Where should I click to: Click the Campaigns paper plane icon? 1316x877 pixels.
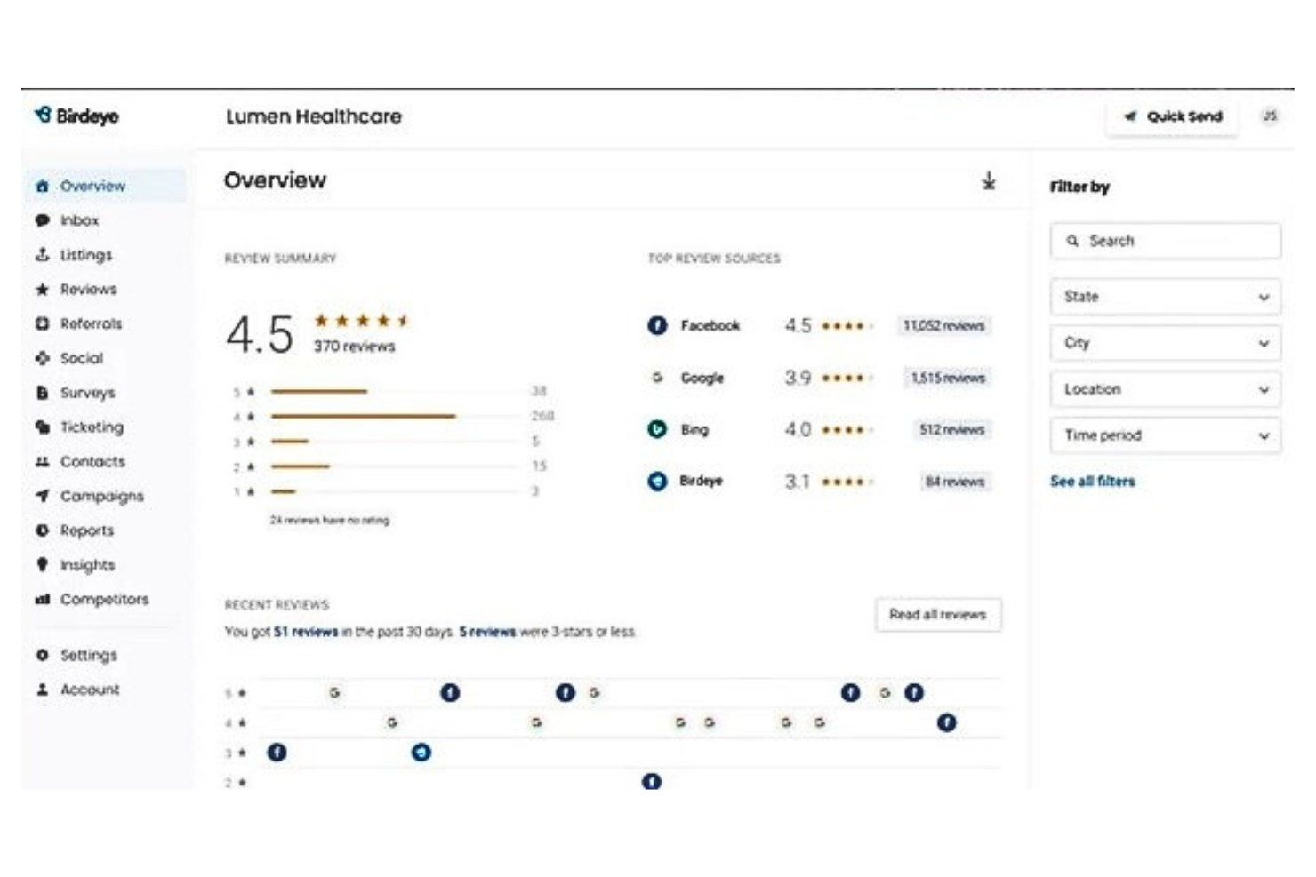[42, 496]
